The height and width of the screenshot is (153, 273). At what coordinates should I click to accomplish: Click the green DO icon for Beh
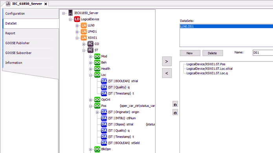click(97, 63)
